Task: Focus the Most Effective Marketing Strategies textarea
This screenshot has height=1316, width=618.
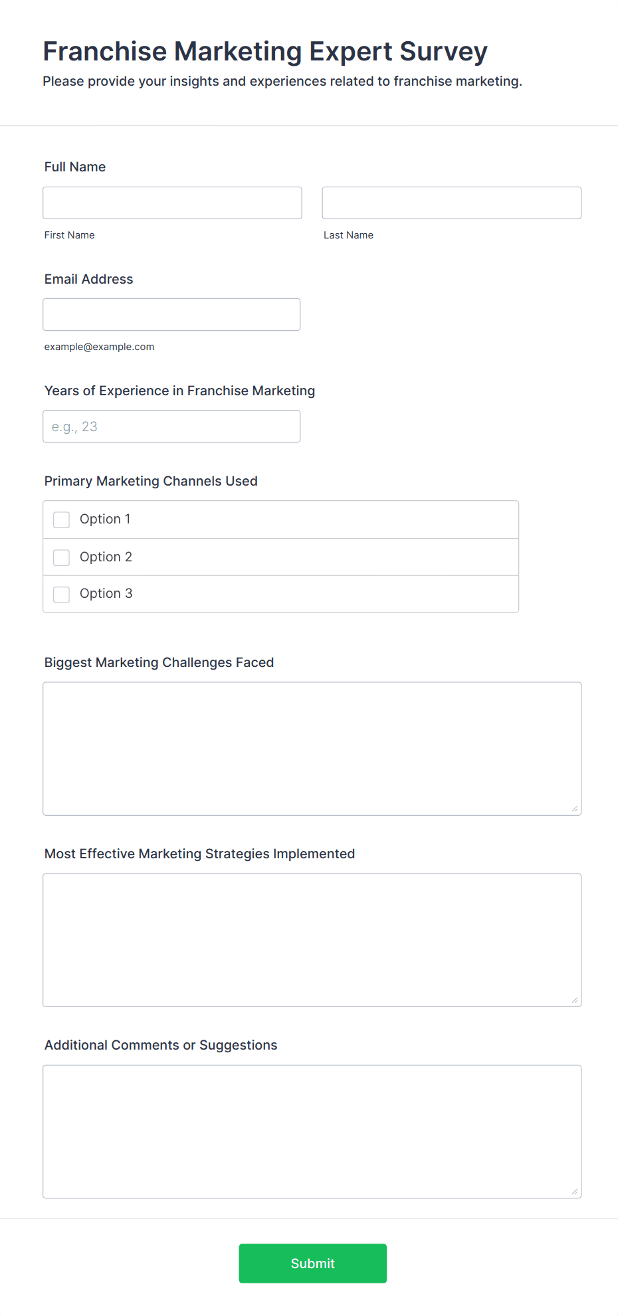Action: 312,939
